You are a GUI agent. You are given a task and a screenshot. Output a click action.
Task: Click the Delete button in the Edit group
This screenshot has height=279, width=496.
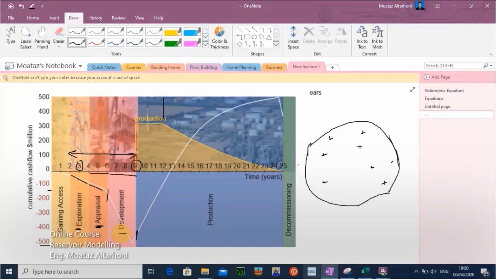309,35
